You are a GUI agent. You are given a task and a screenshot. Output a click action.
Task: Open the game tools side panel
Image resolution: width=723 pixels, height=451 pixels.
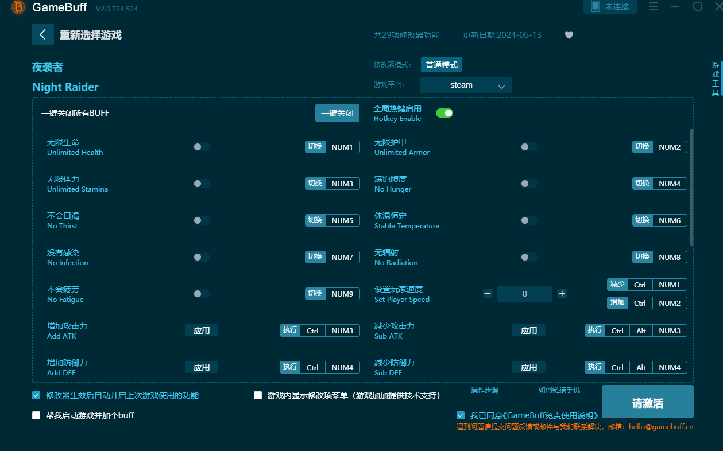pyautogui.click(x=715, y=79)
